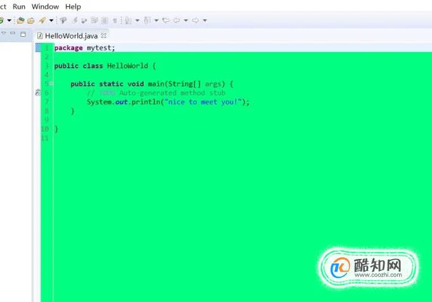Click the 'String[] args' parameter text
The height and width of the screenshot is (302, 432).
(194, 84)
